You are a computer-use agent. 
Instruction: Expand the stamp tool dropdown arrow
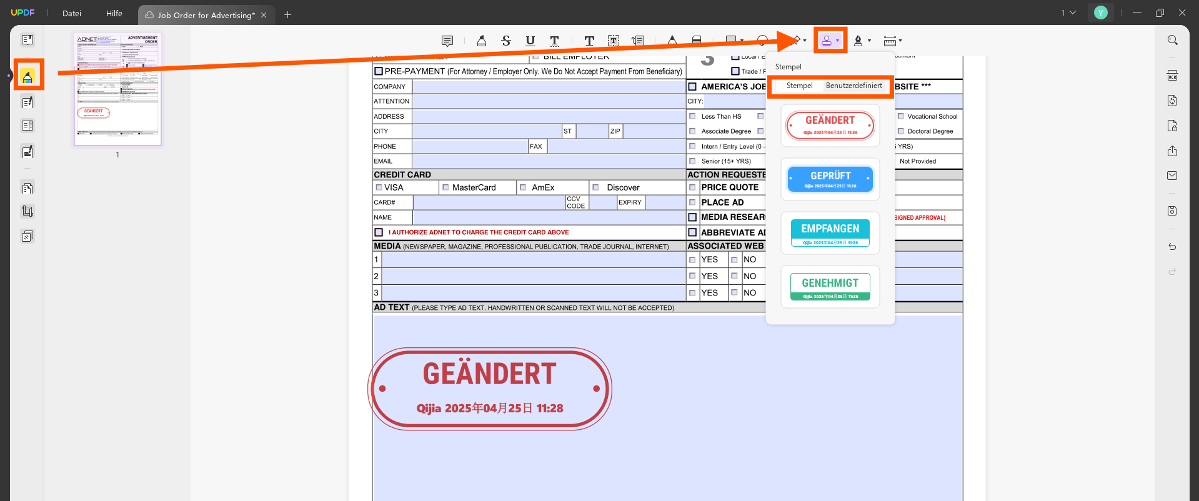(x=838, y=41)
